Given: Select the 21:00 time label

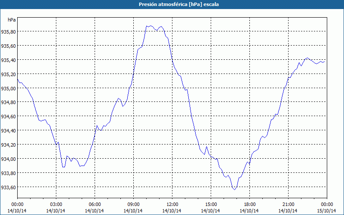Looking at the screenshot, I should pyautogui.click(x=288, y=205).
